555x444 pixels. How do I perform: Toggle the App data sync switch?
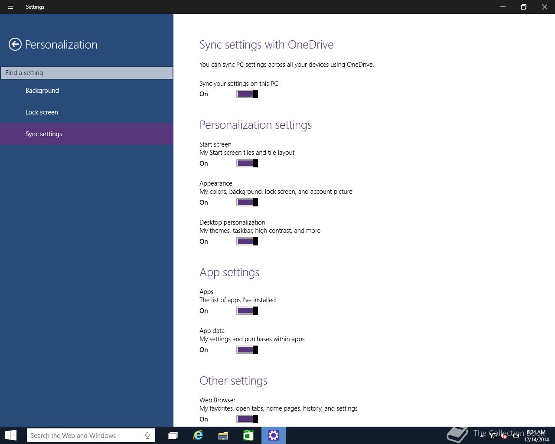(247, 350)
